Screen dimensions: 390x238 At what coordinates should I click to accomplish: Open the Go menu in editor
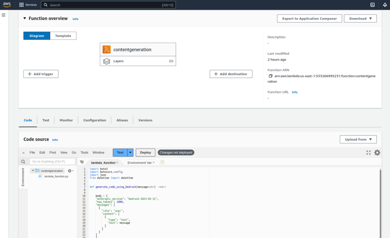[74, 152]
